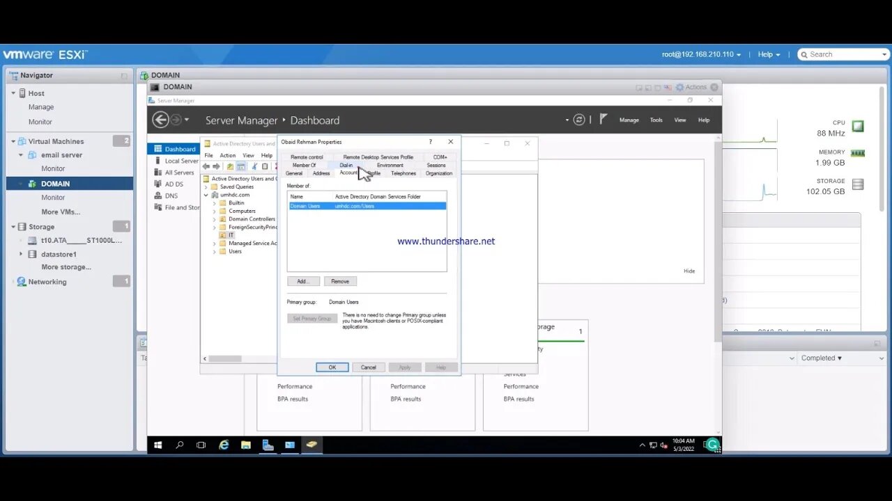Click Server Manager refresh icon

tap(579, 120)
